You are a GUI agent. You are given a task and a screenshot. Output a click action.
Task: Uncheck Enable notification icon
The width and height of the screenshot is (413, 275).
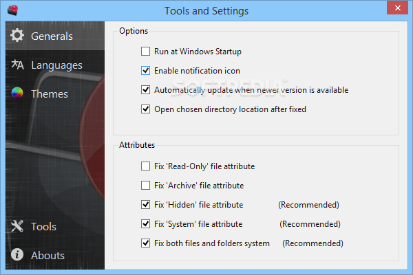coord(145,70)
